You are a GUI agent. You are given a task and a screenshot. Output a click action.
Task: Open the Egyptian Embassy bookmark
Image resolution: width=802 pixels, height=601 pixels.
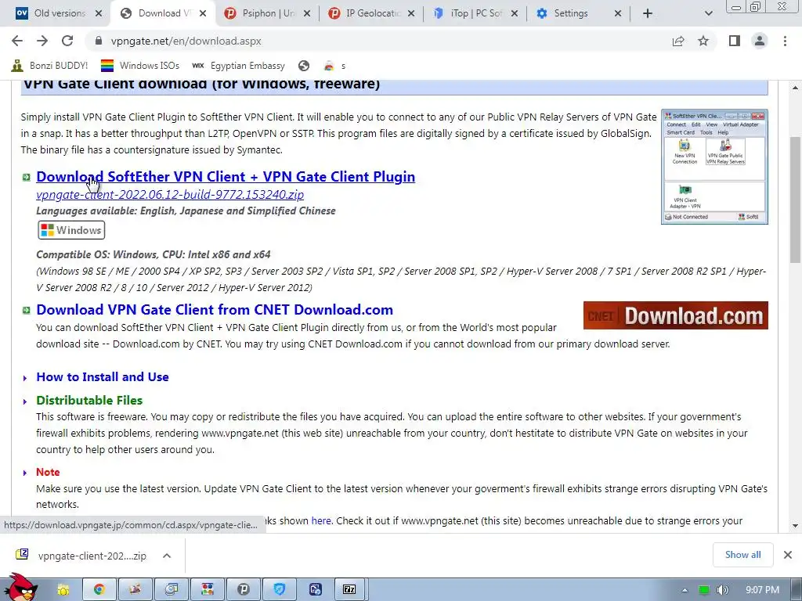(238, 66)
